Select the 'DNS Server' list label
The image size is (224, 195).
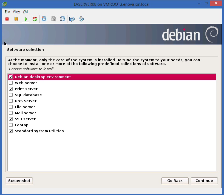coord(26,101)
